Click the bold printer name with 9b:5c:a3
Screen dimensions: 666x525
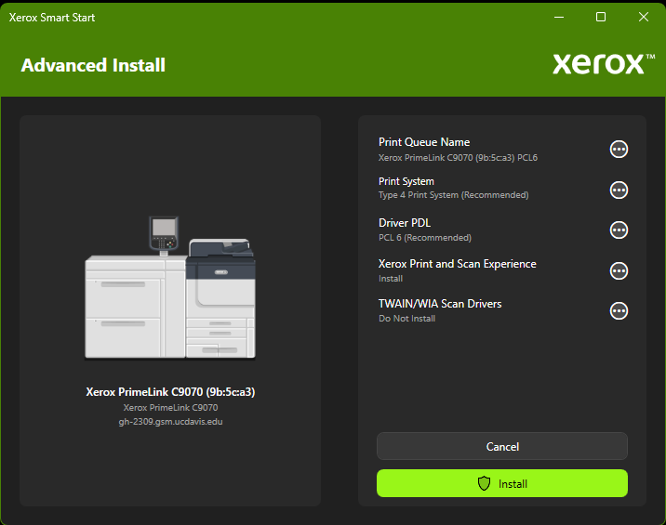tap(170, 392)
